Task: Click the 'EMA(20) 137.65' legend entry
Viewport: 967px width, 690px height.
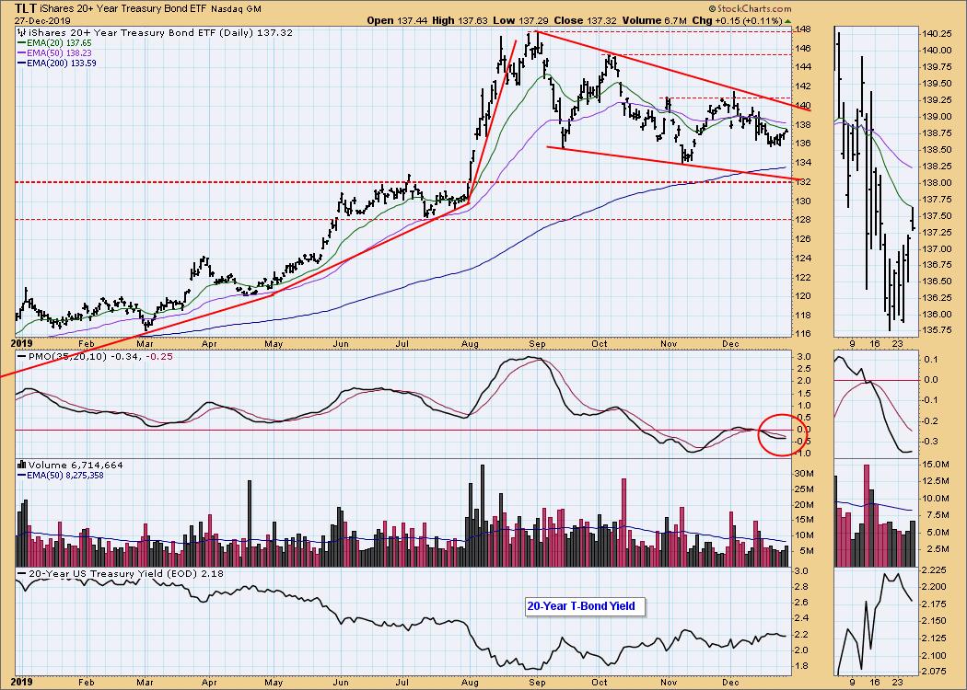Action: click(x=59, y=43)
